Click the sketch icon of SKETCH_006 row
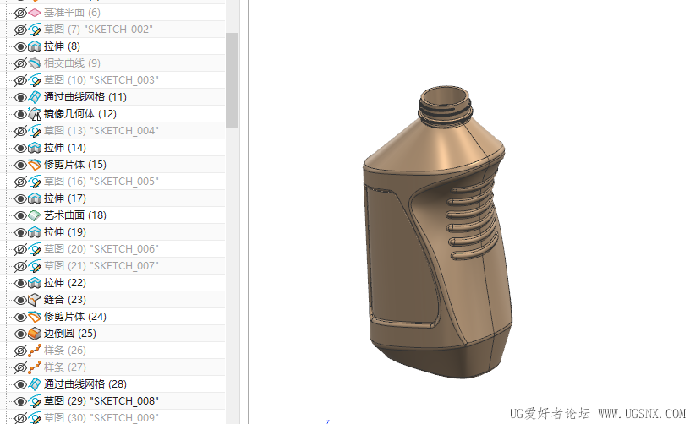This screenshot has height=424, width=690. [35, 249]
